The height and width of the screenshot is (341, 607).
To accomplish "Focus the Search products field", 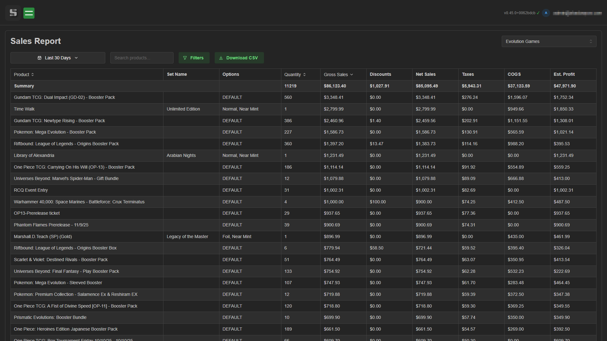I will coord(142,58).
